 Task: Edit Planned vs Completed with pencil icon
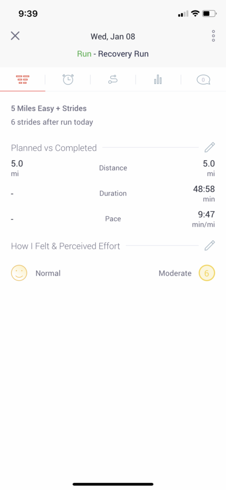coord(210,147)
